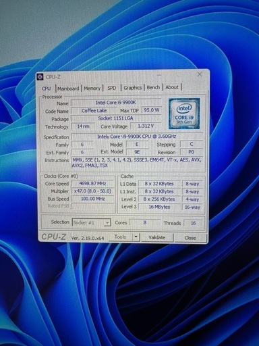Click the Specification field i9-9900K CPU @ 3.60GHz

(137, 137)
